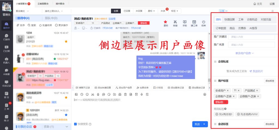This screenshot has width=279, height=130.
Task: Expand 更多用户信息 in the side panel
Action: tap(244, 53)
